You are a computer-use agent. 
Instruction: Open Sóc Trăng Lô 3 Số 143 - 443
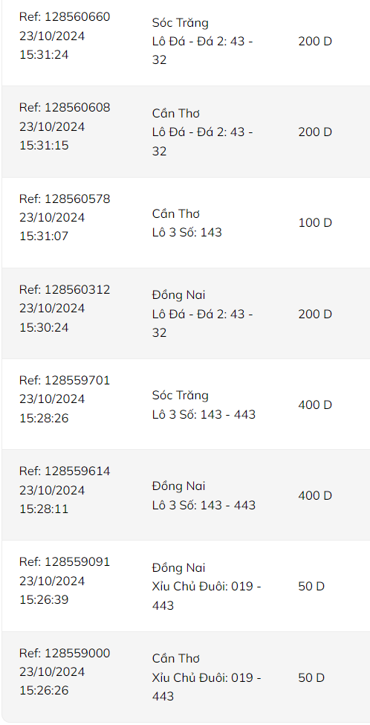204,405
